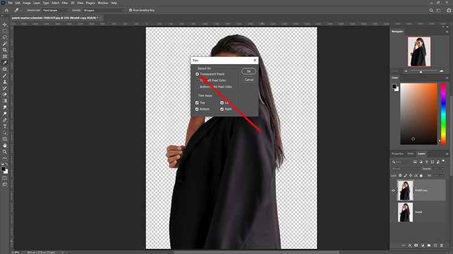
Task: Create a new layer with plus icon
Action: tap(435, 245)
